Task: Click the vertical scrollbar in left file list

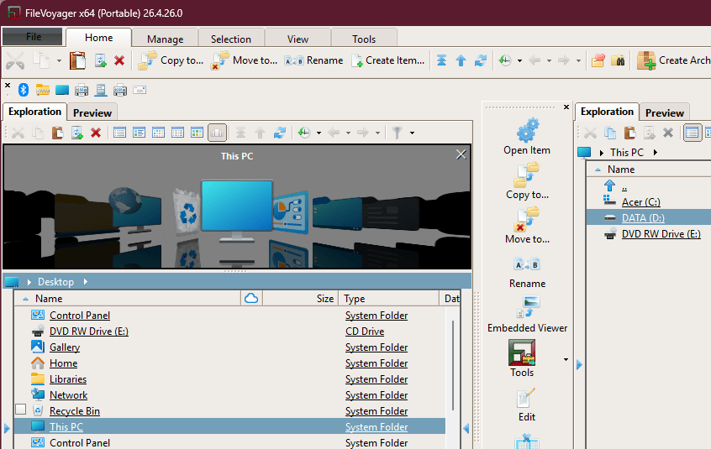Action: point(452,365)
